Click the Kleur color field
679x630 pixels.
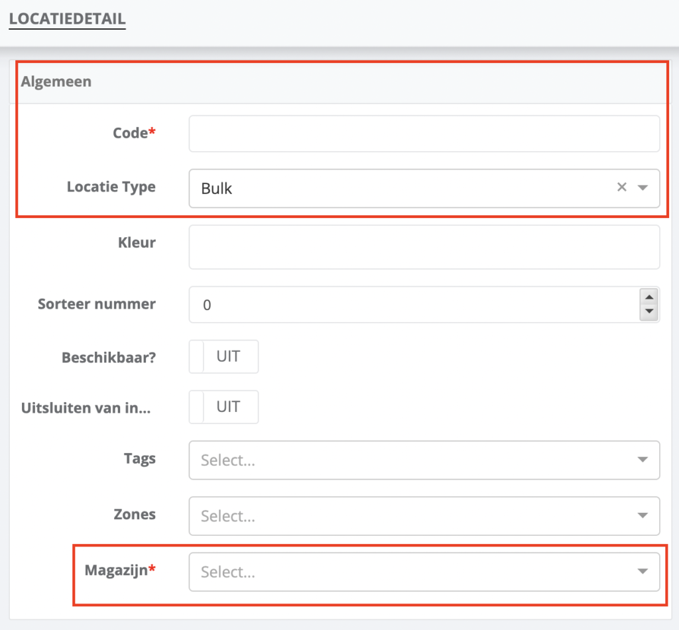(x=424, y=247)
